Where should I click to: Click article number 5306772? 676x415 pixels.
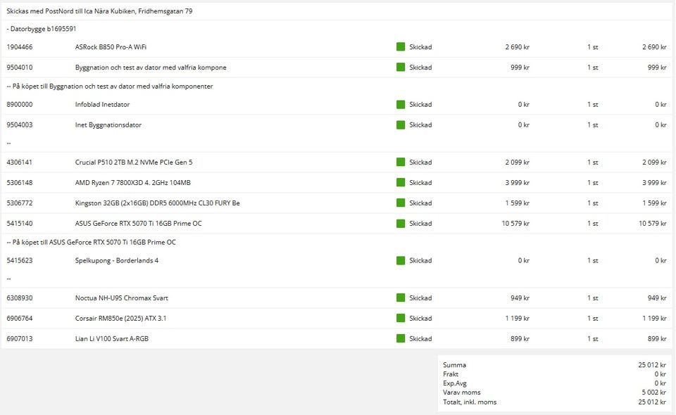pos(20,203)
